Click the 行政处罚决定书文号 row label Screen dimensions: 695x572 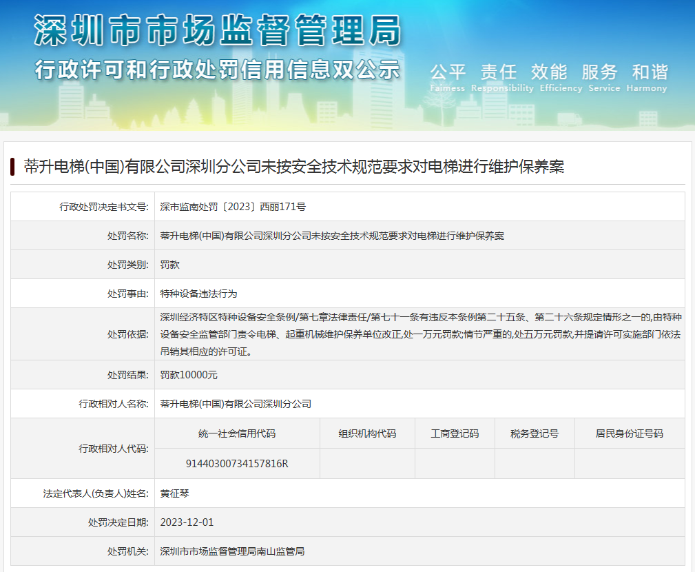104,207
